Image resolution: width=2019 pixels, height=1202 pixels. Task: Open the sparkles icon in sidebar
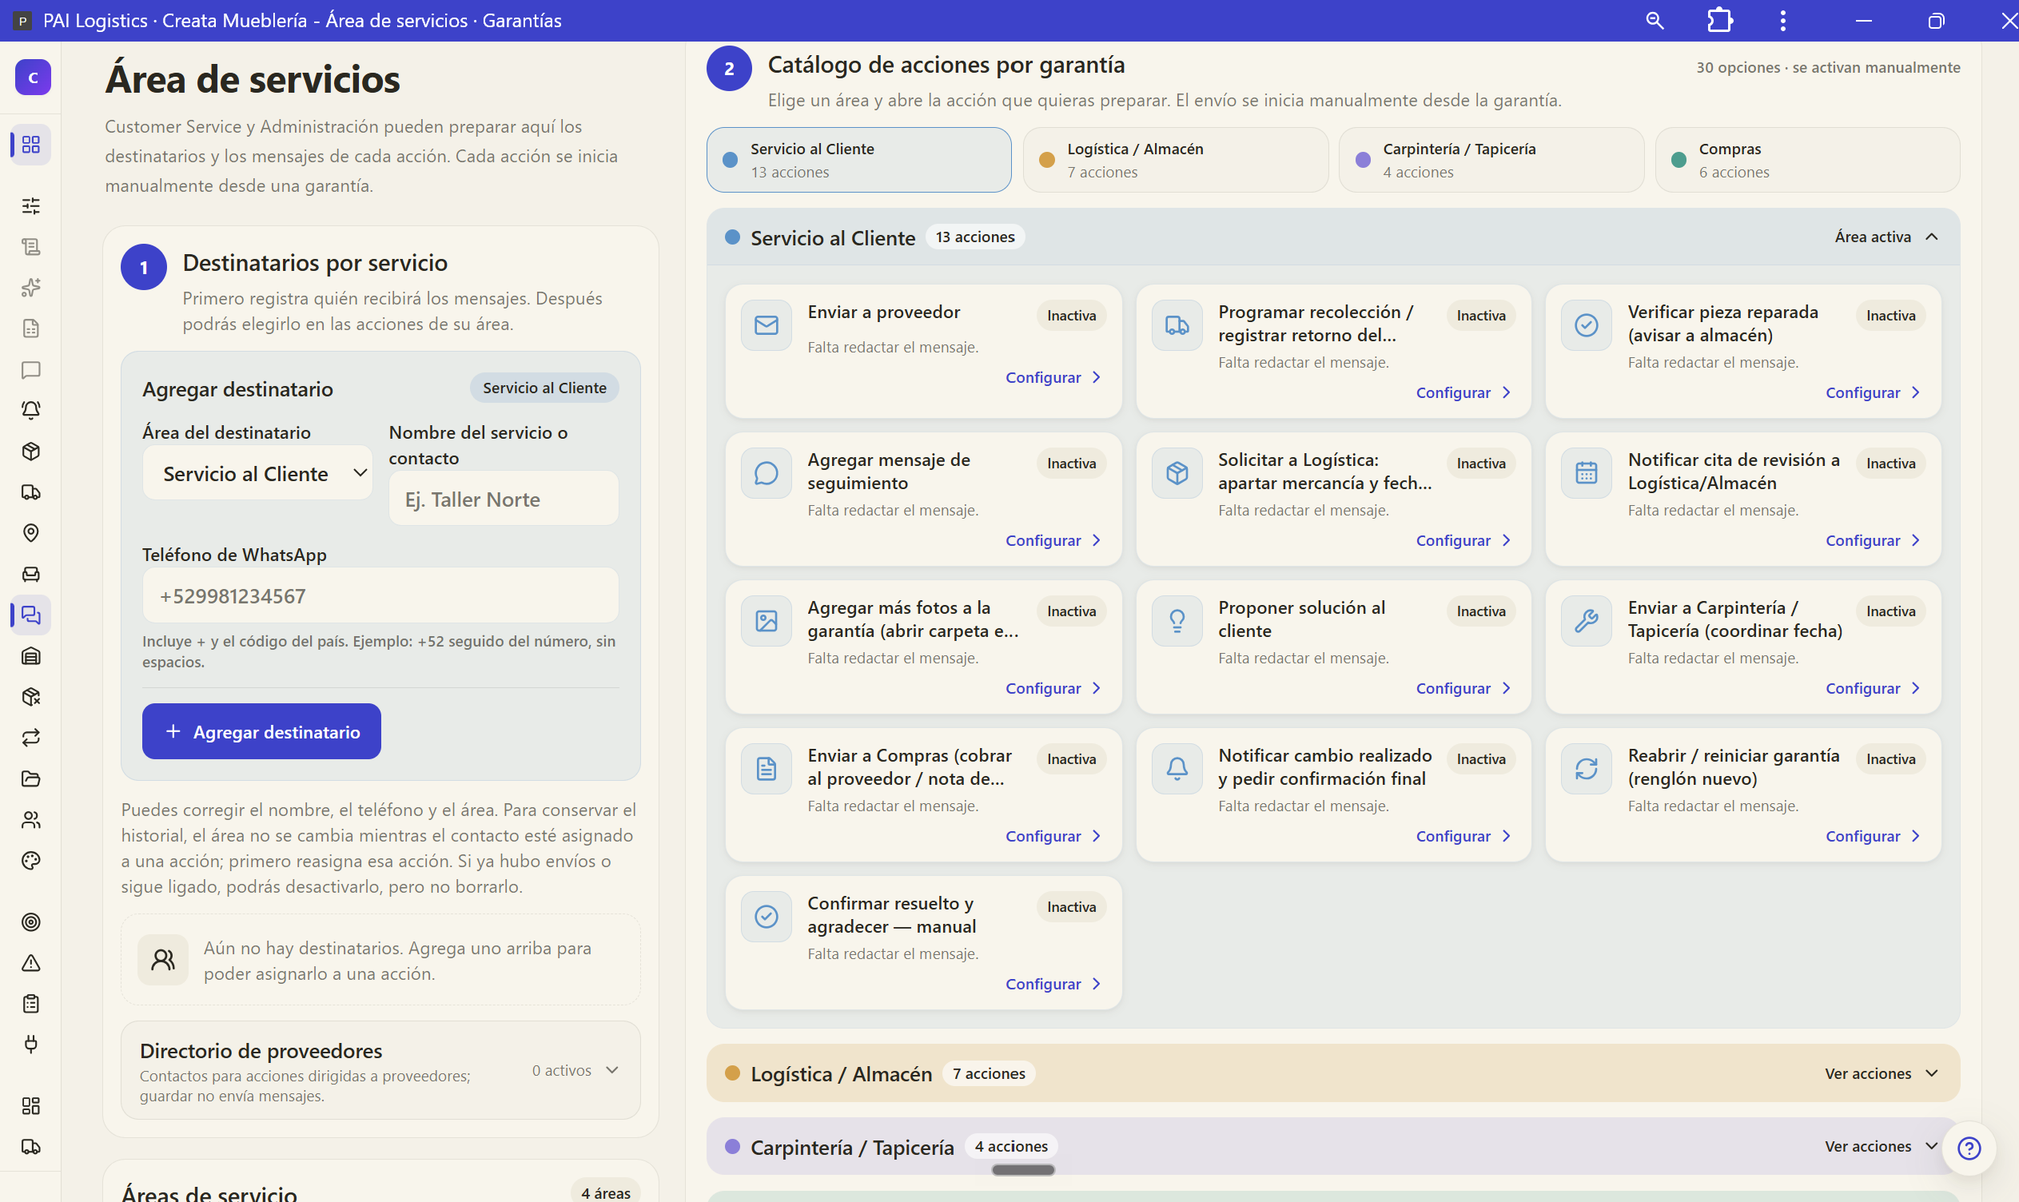pyautogui.click(x=31, y=288)
